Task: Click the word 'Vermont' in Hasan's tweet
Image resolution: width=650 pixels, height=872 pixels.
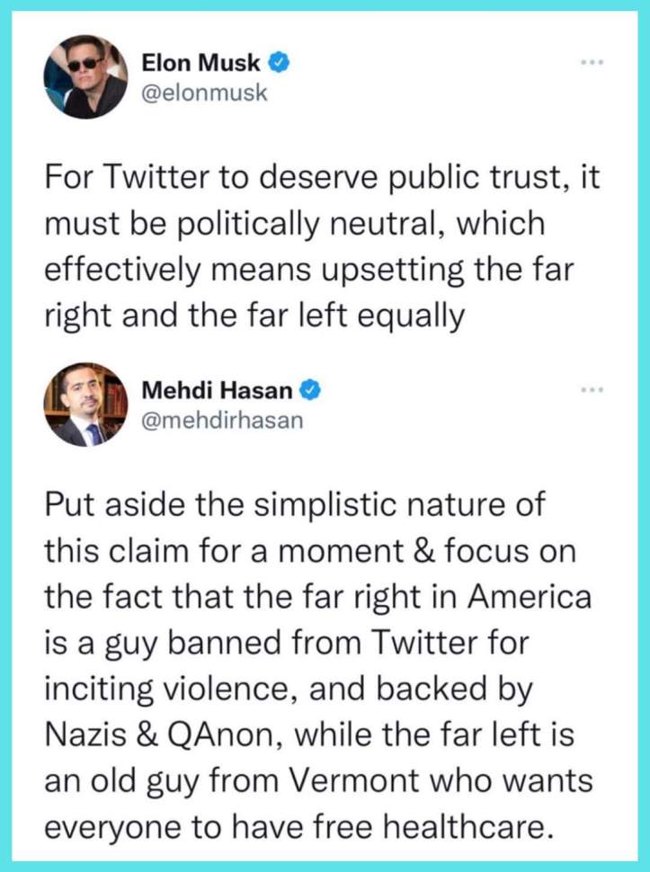Action: click(x=351, y=781)
